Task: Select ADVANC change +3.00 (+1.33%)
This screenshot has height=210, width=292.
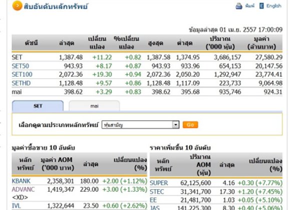Action: [x=125, y=189]
